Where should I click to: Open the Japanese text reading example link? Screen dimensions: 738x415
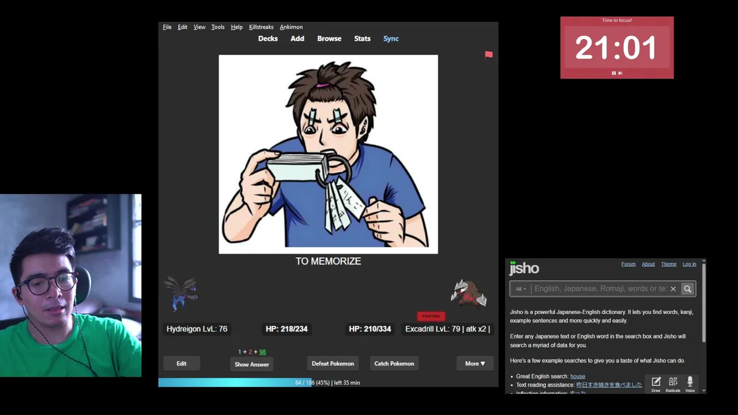(609, 384)
